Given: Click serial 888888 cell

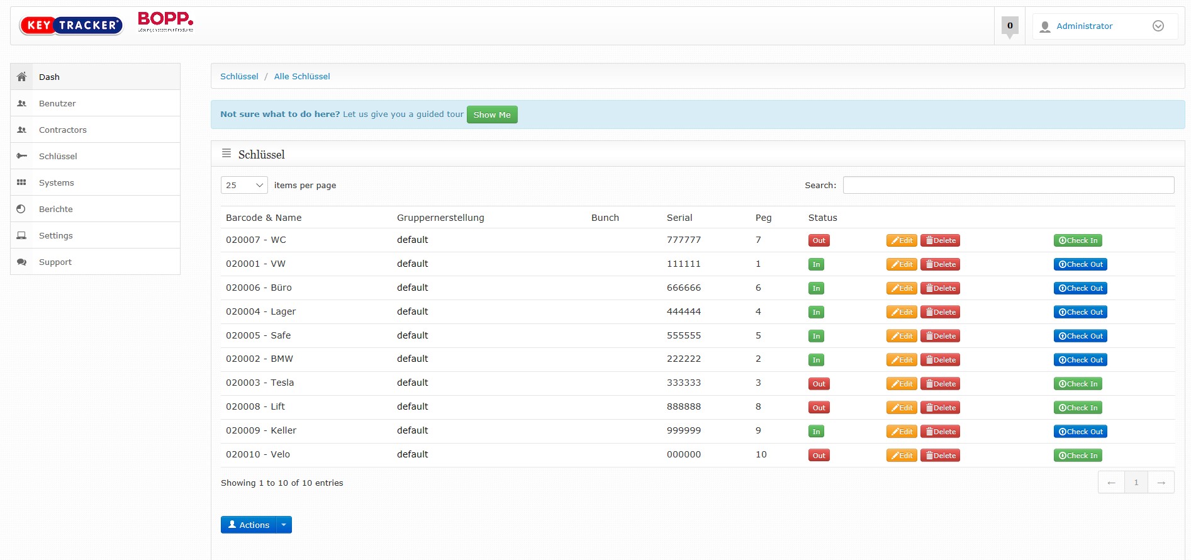Looking at the screenshot, I should coord(684,406).
